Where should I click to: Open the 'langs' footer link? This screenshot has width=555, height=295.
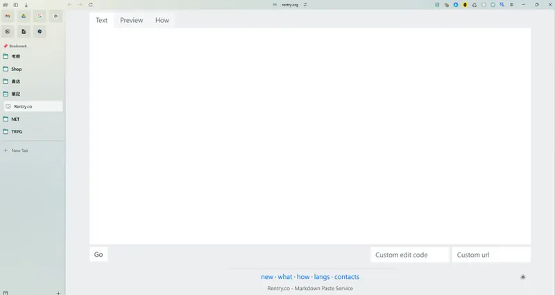point(322,277)
